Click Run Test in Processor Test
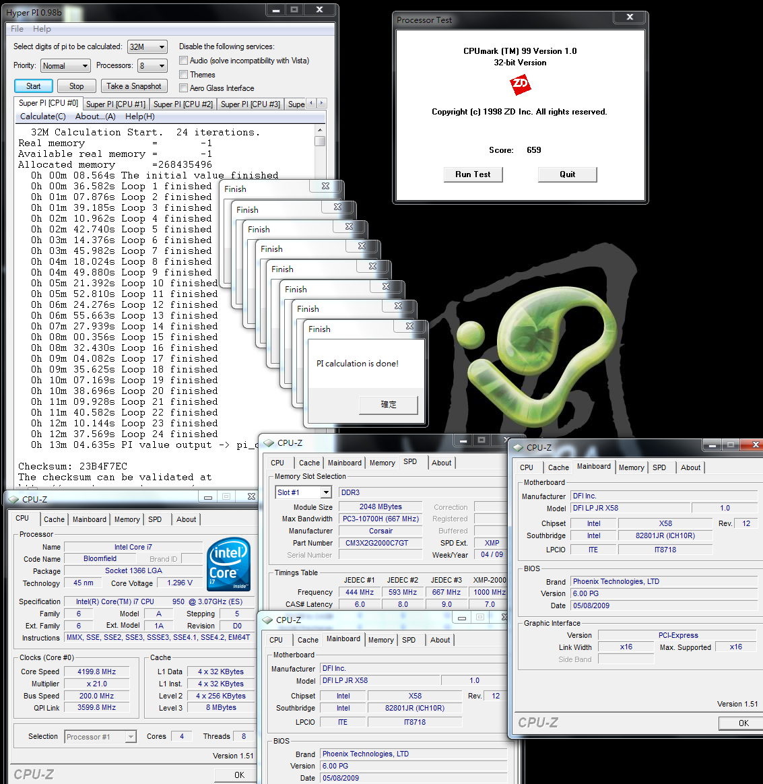This screenshot has height=784, width=763. (x=473, y=174)
